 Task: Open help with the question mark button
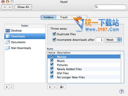(122, 91)
